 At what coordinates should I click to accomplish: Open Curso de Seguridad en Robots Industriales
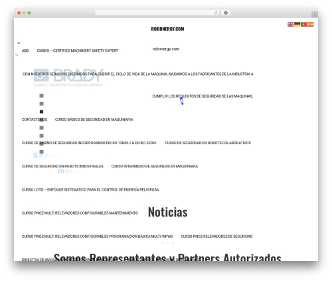click(62, 166)
